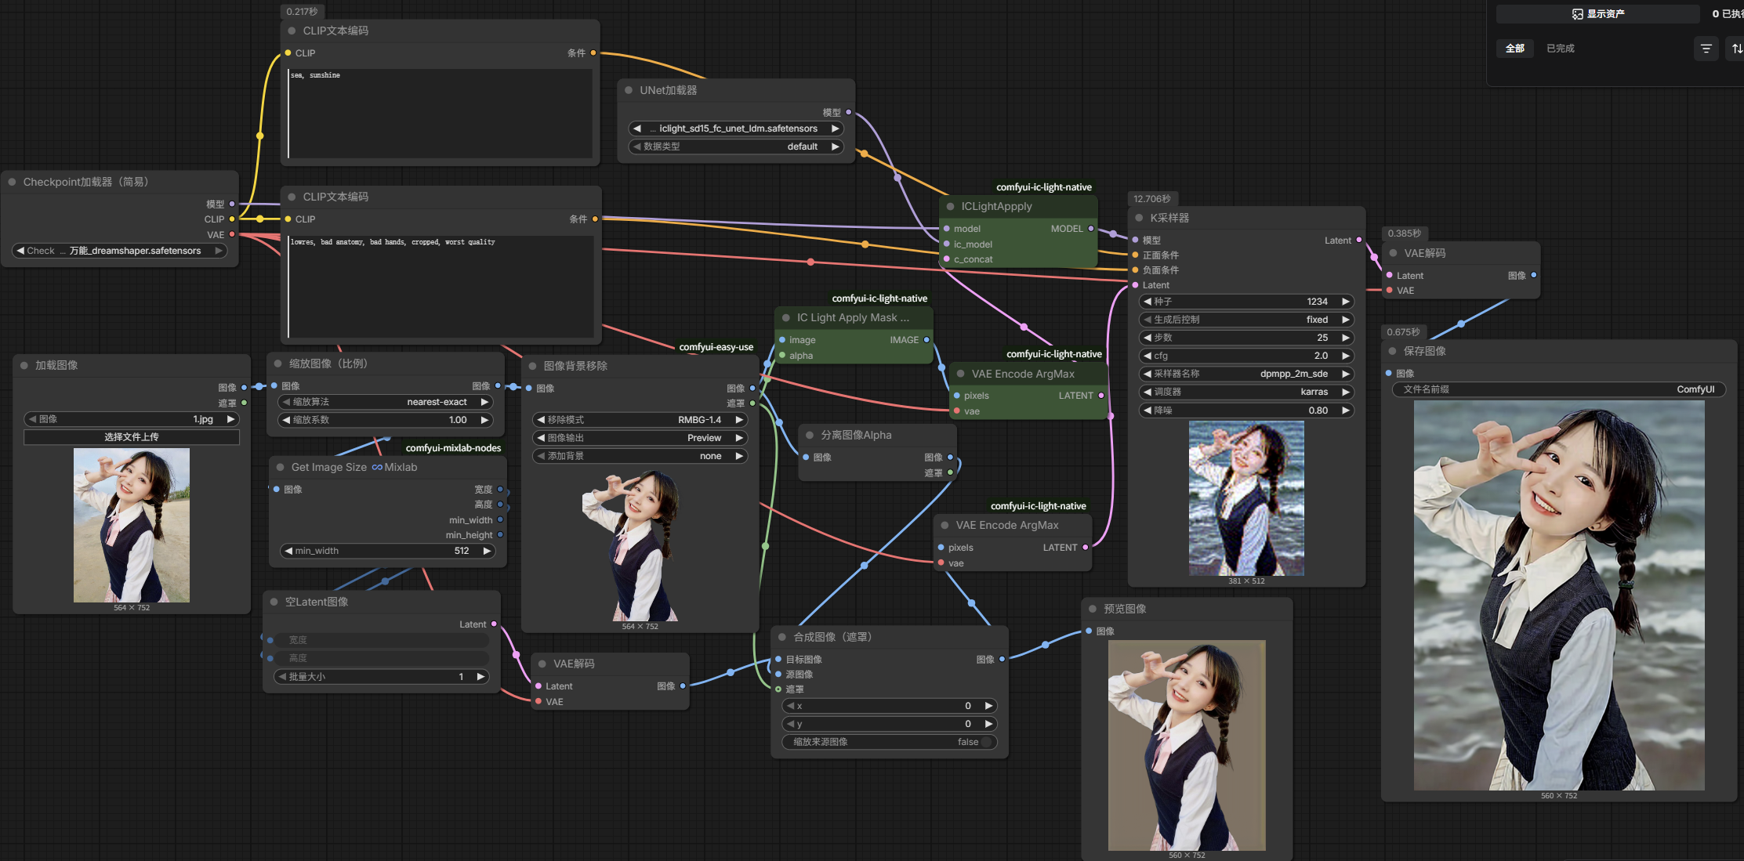This screenshot has width=1744, height=861.
Task: Click right arrow on min_width 512 field
Action: (487, 551)
